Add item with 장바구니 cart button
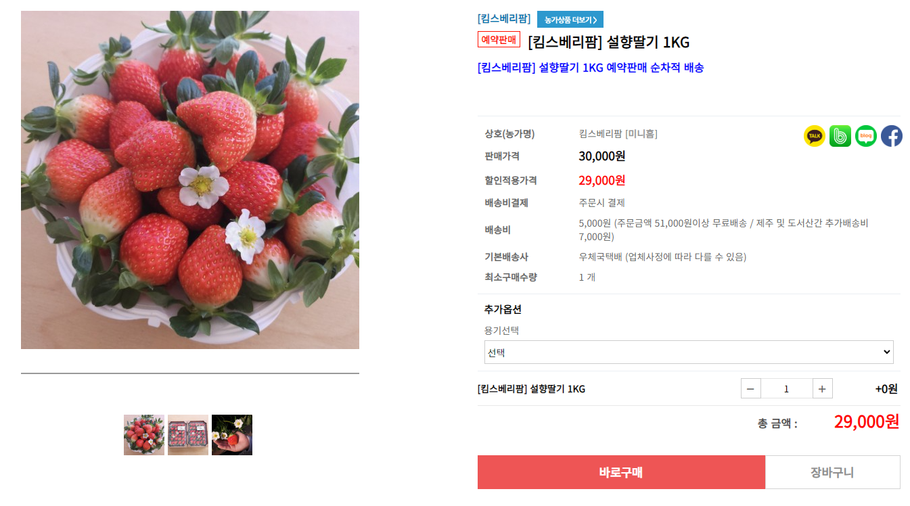This screenshot has width=910, height=506. [x=832, y=472]
